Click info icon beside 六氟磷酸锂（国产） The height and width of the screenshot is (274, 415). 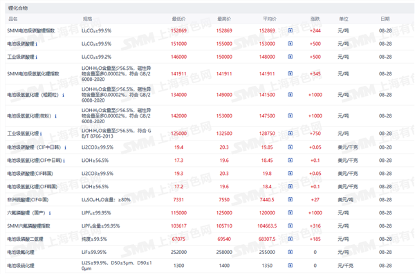coord(50,213)
